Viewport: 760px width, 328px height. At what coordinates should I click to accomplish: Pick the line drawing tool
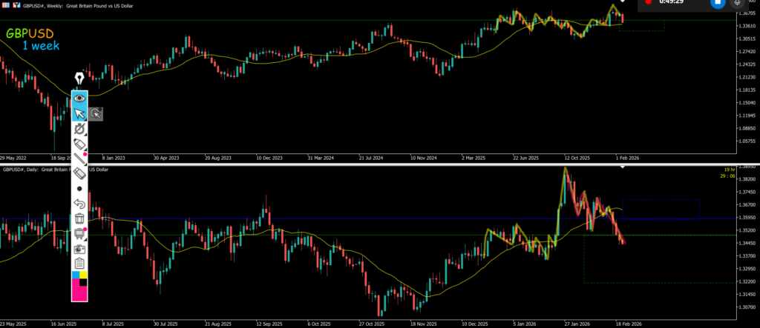[79, 158]
